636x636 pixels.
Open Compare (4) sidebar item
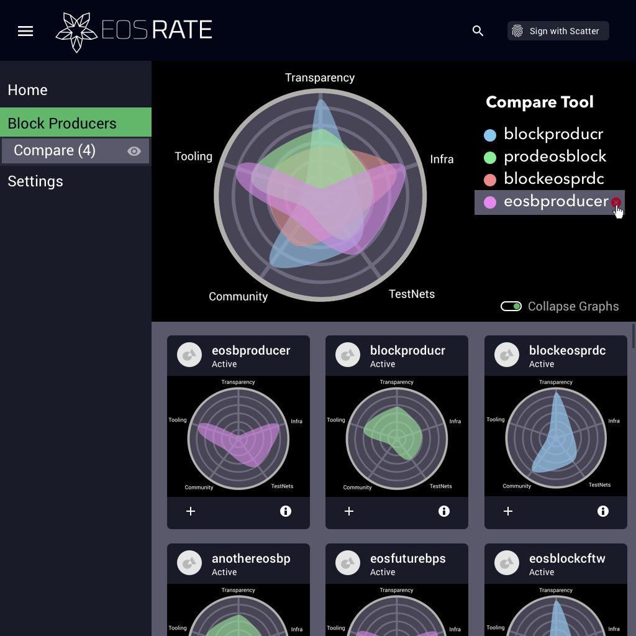click(x=75, y=151)
